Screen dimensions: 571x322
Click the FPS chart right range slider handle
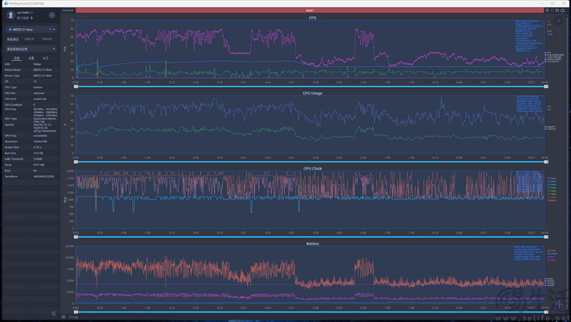(546, 87)
